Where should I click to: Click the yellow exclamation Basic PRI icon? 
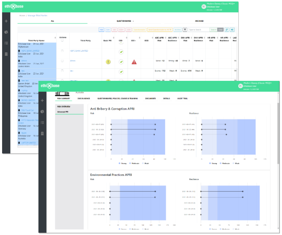click(x=108, y=62)
